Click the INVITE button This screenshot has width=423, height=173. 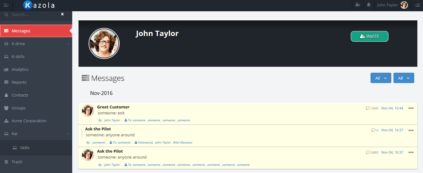370,36
